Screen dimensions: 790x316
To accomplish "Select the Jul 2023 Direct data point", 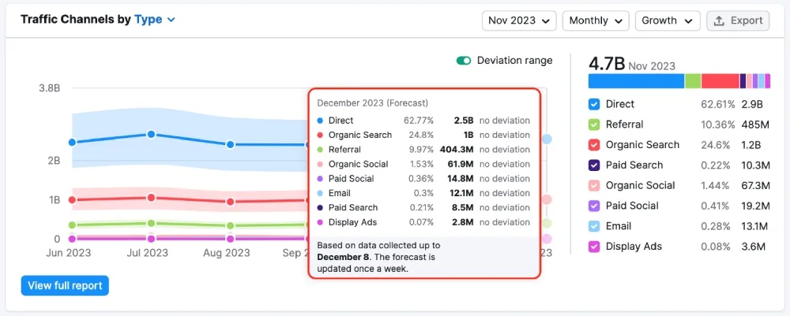I will 151,135.
